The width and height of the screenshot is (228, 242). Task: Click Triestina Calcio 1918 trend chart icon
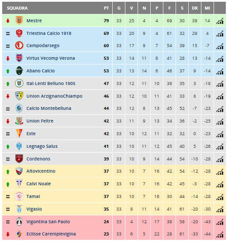coord(220,34)
